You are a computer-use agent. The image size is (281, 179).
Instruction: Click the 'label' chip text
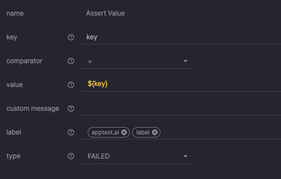(143, 132)
